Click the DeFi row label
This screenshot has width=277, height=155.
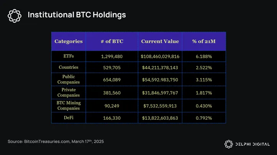(68, 117)
